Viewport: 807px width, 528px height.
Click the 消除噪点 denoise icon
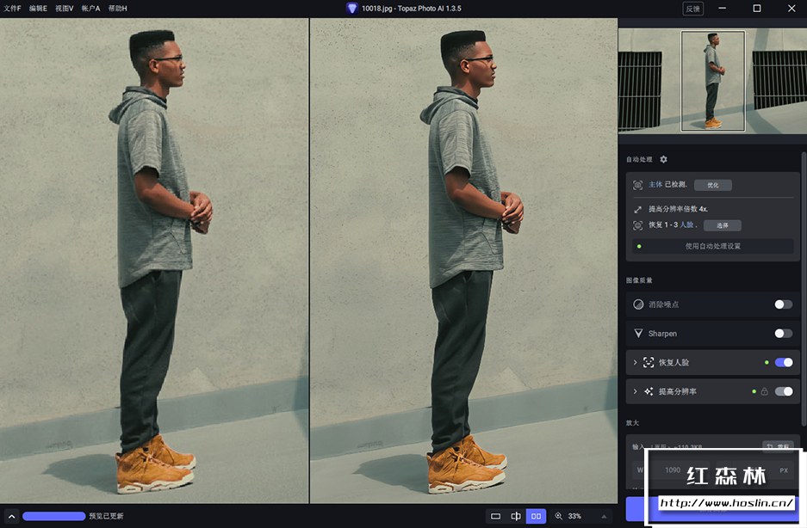point(638,304)
